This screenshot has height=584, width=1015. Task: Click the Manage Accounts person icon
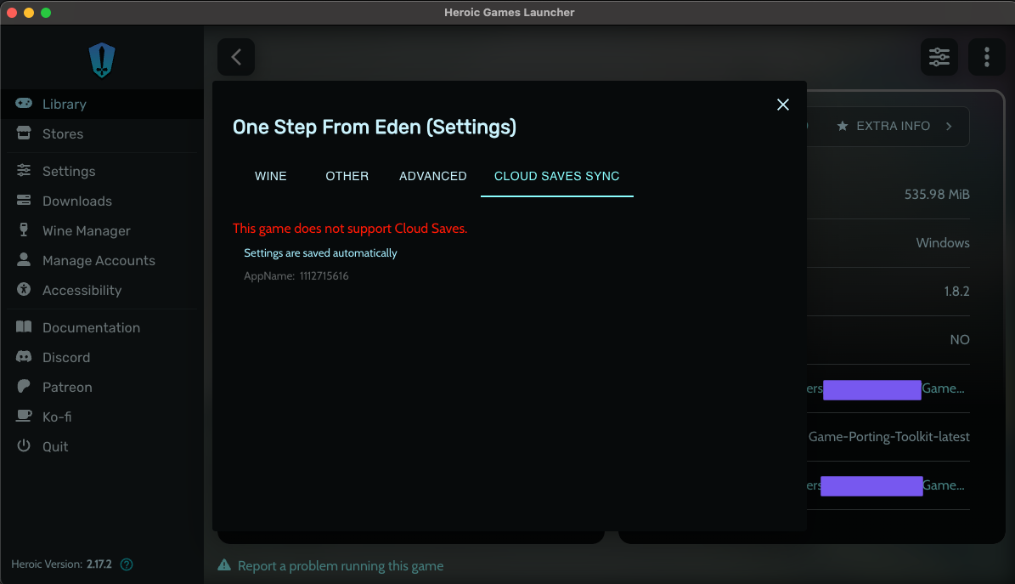(x=24, y=260)
